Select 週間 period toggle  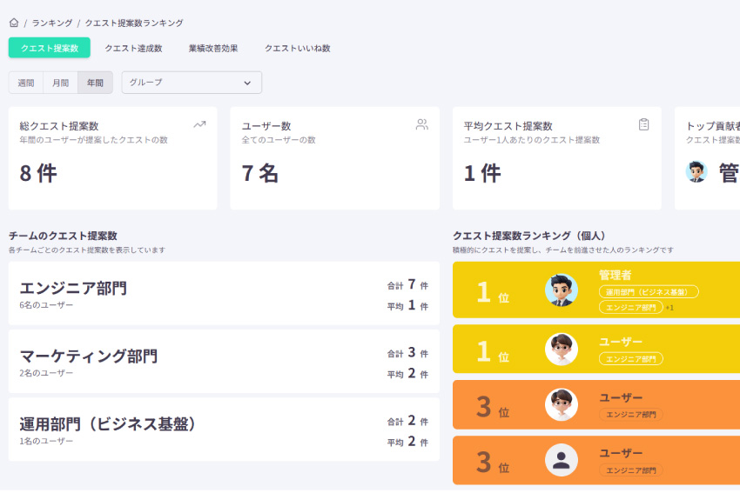[26, 83]
